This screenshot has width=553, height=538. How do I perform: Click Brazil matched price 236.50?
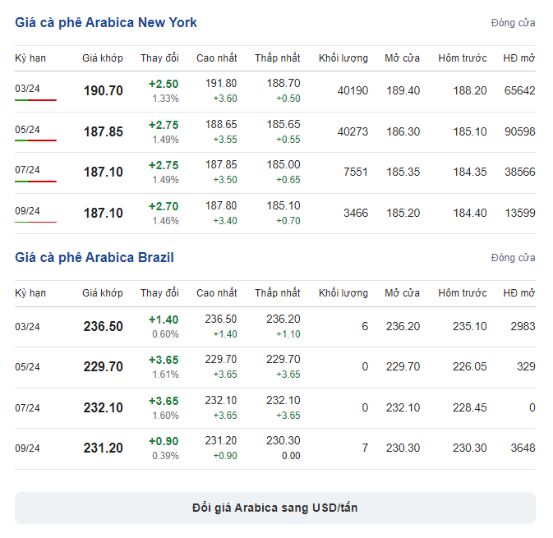coord(104,326)
